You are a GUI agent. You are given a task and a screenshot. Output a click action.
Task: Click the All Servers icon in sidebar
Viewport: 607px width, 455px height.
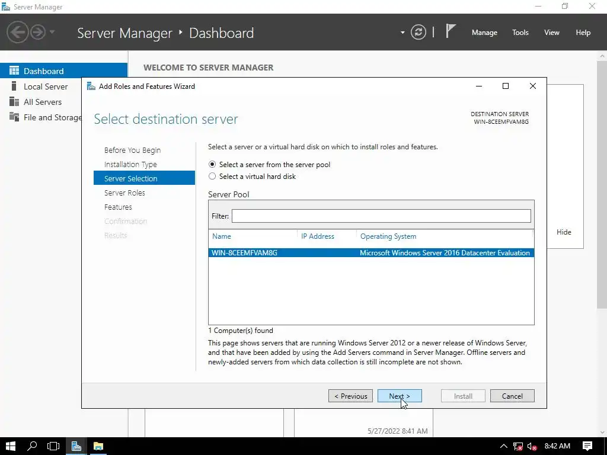14,101
